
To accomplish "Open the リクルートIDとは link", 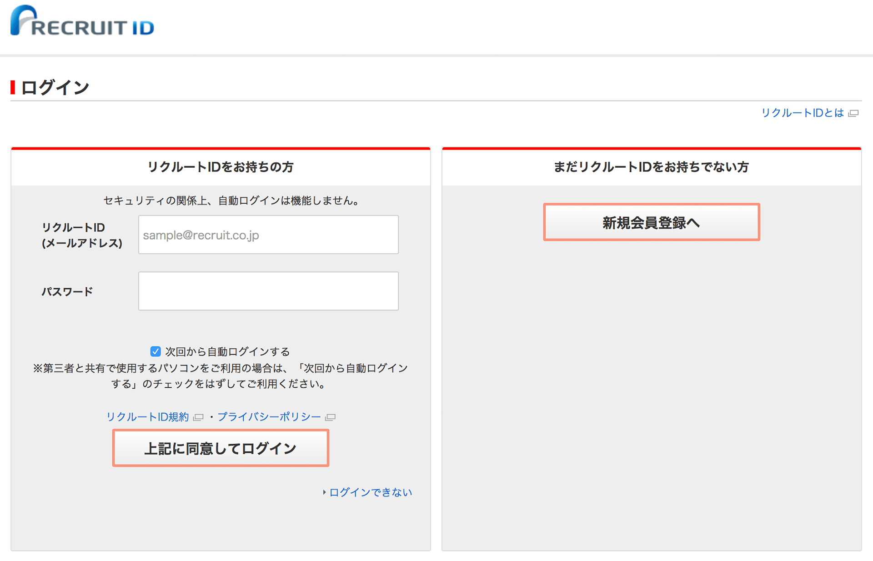I will click(803, 113).
